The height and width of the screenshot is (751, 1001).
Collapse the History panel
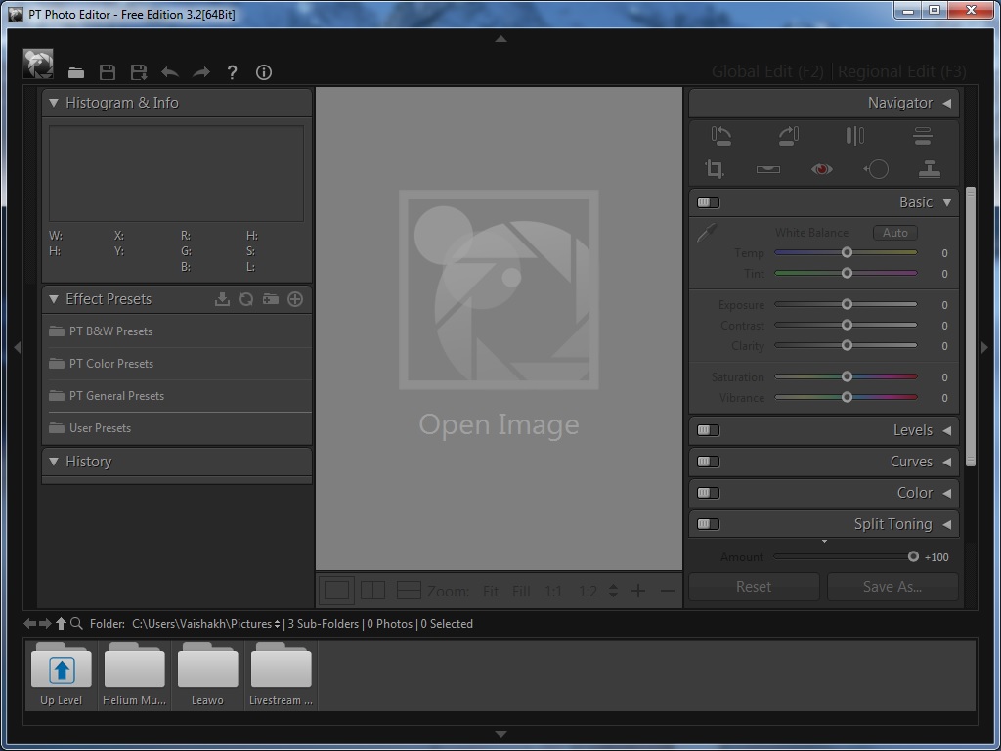tap(55, 462)
